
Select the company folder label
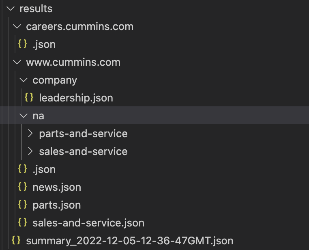tap(55, 80)
